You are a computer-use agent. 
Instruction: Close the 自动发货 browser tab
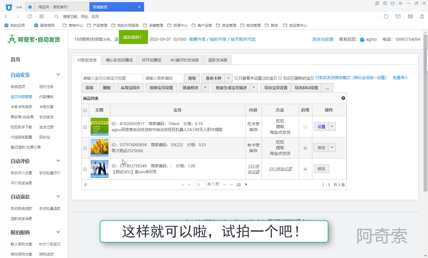(x=139, y=7)
